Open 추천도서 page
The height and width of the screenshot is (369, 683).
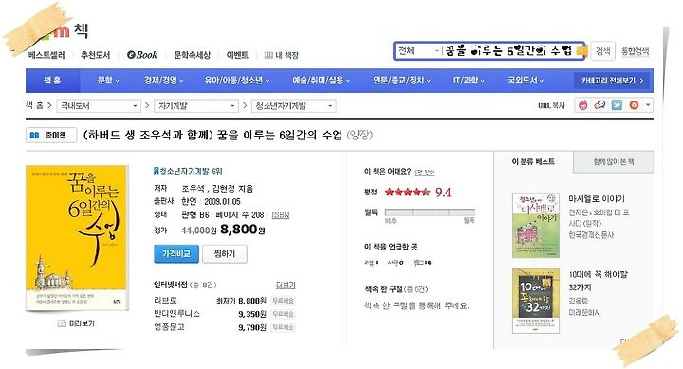96,55
